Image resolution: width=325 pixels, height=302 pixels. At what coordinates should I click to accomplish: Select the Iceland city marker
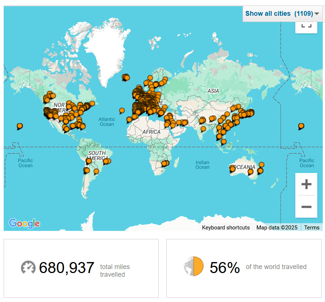[126, 77]
